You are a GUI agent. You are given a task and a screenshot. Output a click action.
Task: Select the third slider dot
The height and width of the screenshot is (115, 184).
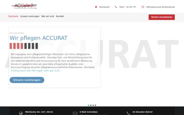93,105
